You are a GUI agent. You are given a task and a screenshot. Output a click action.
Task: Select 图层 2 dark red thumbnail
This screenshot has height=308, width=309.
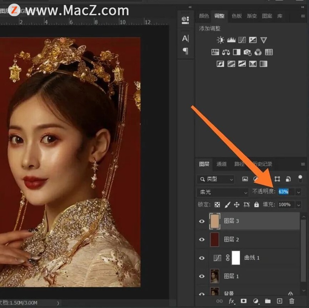pyautogui.click(x=215, y=239)
